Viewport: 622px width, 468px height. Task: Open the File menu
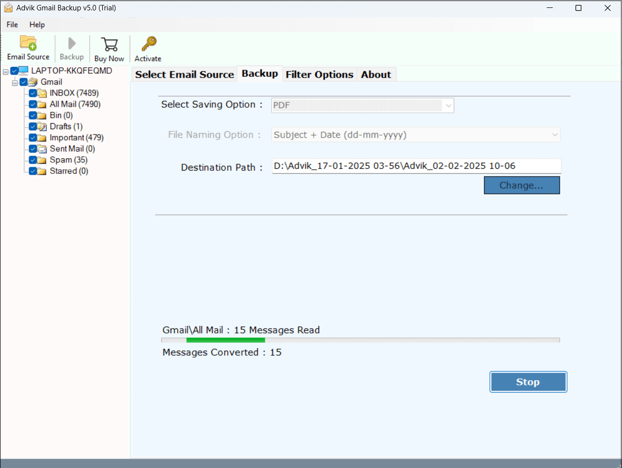point(12,25)
